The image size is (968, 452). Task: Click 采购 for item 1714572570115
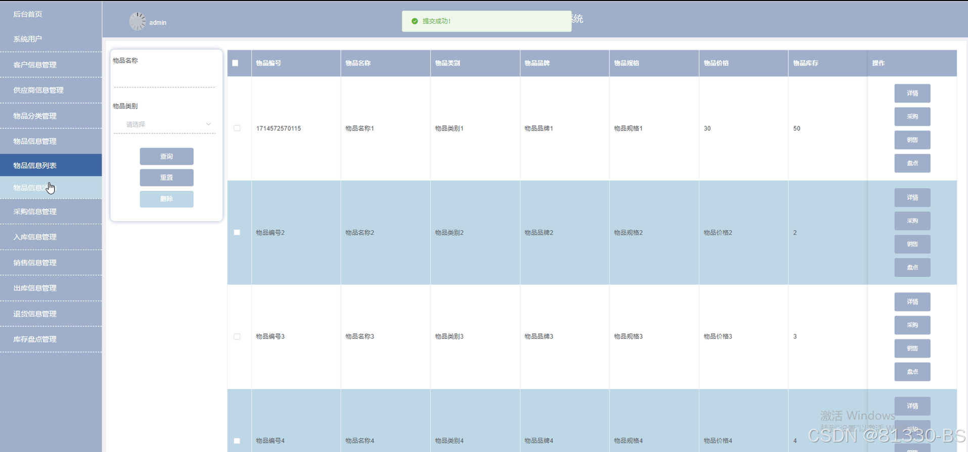[x=912, y=117]
